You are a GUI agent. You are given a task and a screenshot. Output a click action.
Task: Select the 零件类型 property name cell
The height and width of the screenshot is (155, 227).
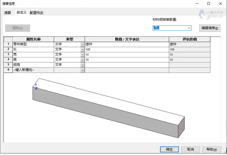click(33, 44)
